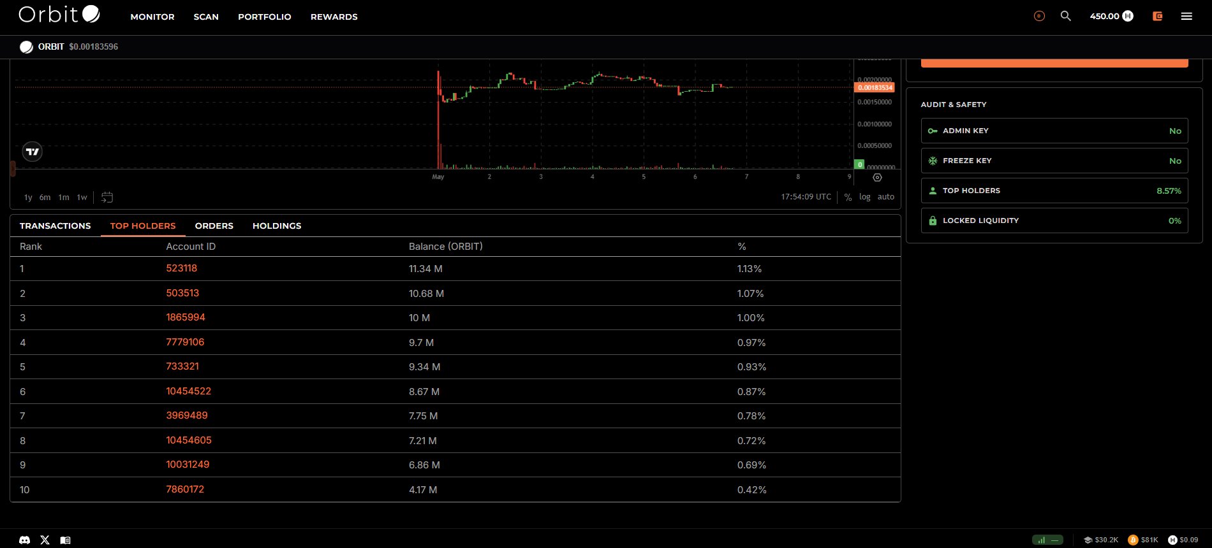Open account 10454522 link
This screenshot has height=548, width=1212.
[x=189, y=391]
